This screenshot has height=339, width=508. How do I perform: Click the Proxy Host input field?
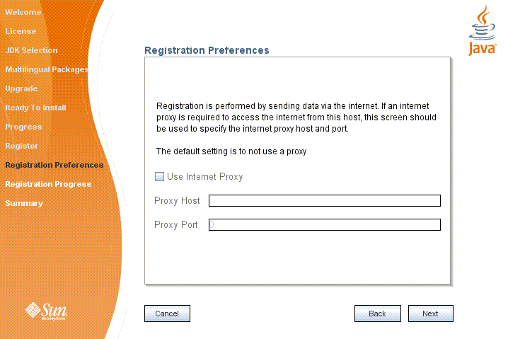click(x=324, y=200)
